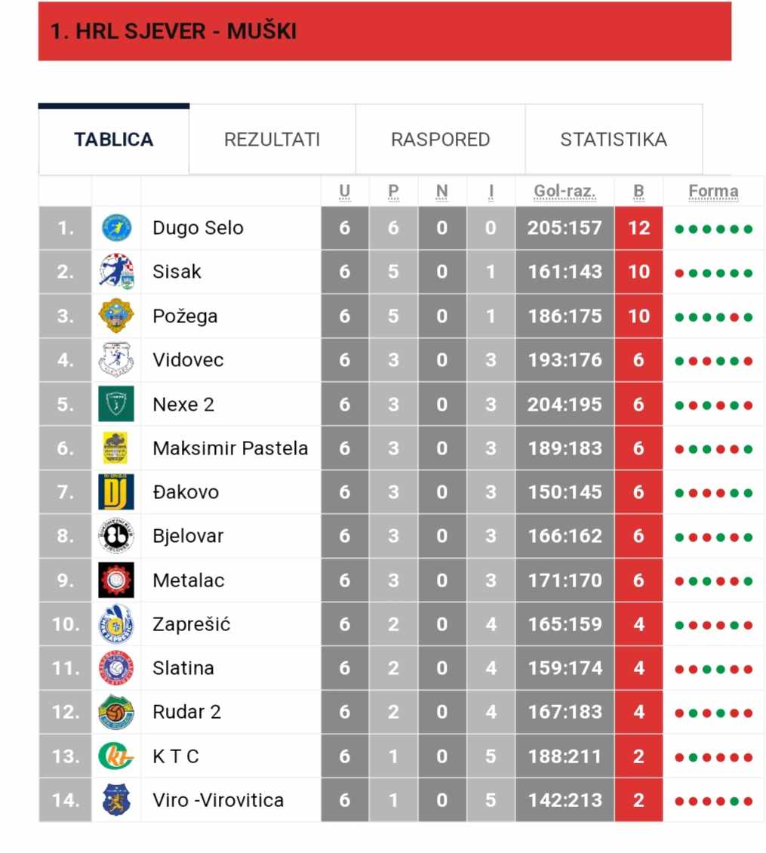The height and width of the screenshot is (853, 766).
Task: Click the Metalac club logo
Action: coord(116,580)
